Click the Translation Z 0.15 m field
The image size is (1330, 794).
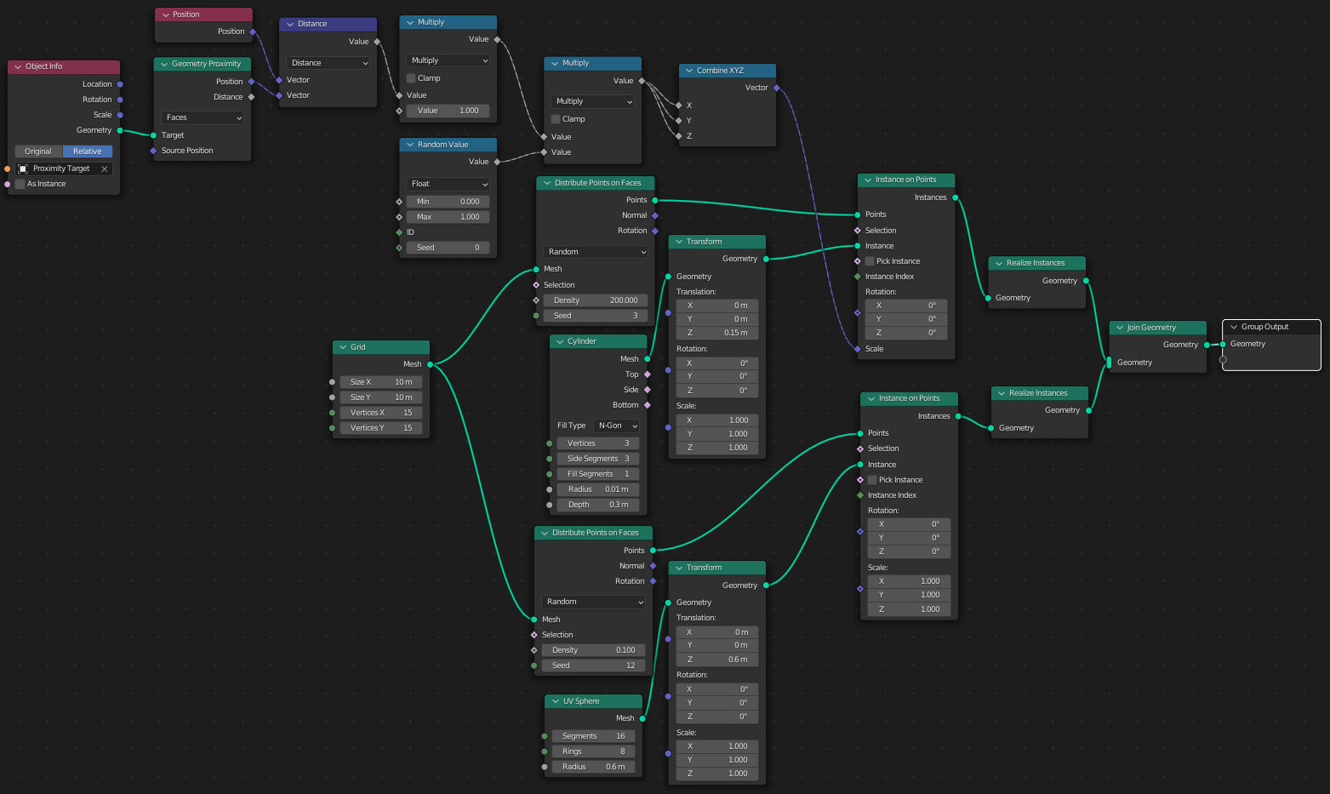pyautogui.click(x=717, y=333)
